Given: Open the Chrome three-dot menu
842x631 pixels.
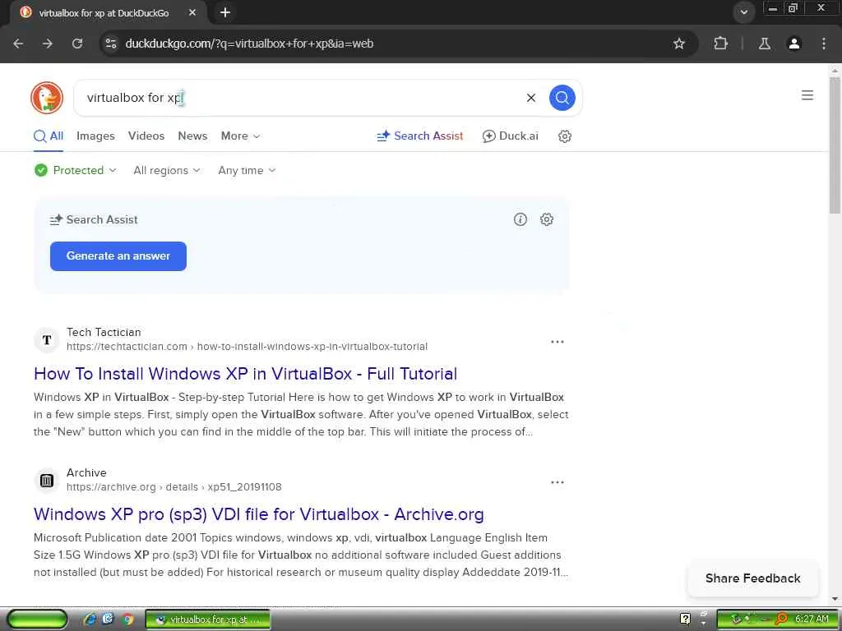Looking at the screenshot, I should click(x=824, y=44).
